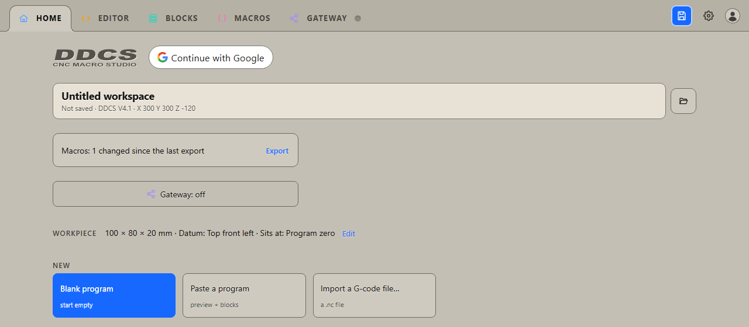Click the open folder icon beside workspace
This screenshot has width=749, height=327.
pos(683,101)
